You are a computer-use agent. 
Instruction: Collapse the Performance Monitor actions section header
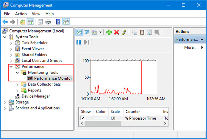190,39
